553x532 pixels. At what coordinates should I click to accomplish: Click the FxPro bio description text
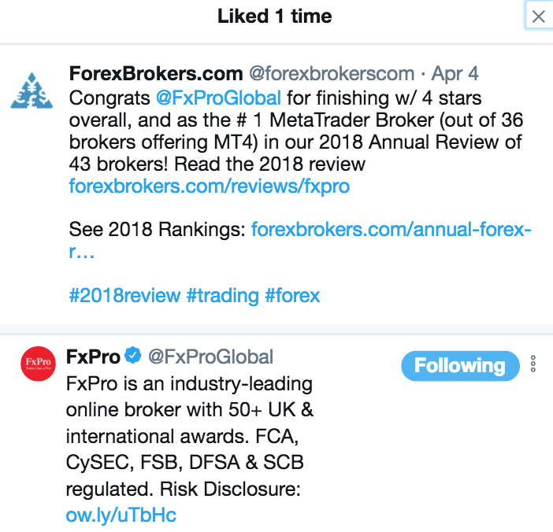coord(189,437)
